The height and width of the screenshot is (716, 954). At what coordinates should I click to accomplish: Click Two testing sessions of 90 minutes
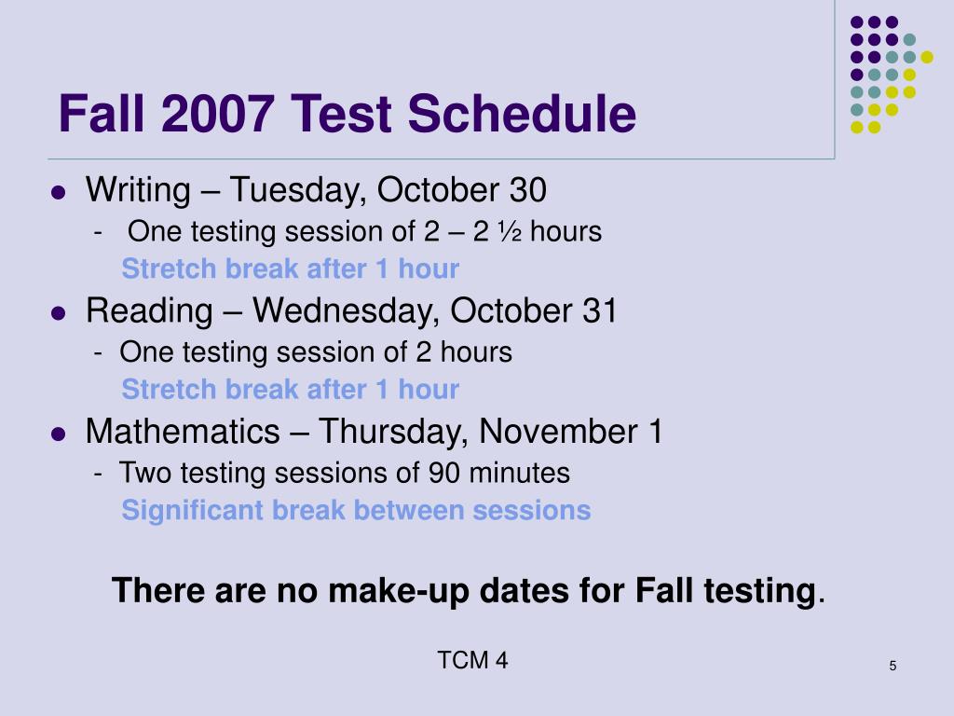pyautogui.click(x=345, y=473)
